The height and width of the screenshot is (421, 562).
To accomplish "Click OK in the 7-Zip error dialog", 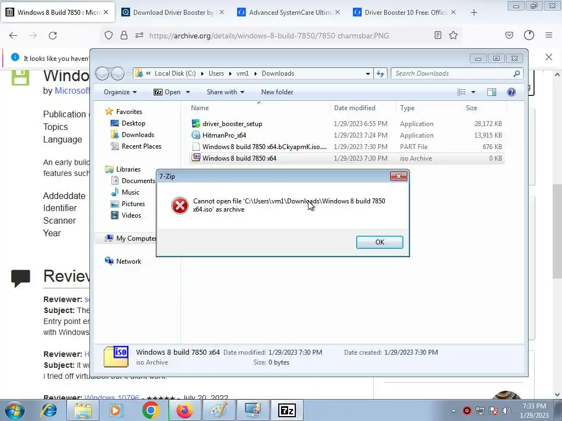I will [380, 242].
